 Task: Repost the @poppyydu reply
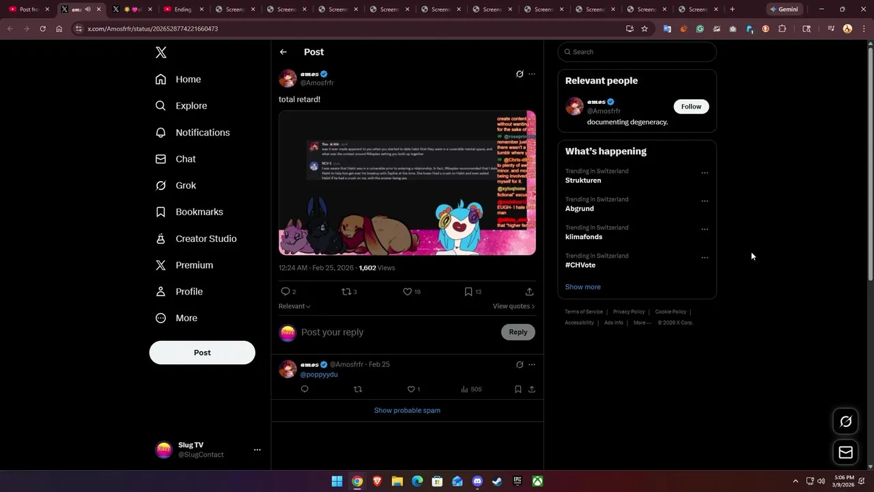358,389
